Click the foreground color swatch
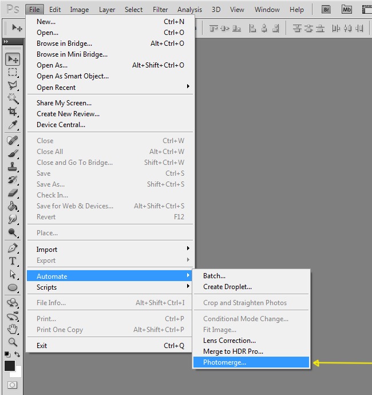The height and width of the screenshot is (395, 372). (x=10, y=366)
